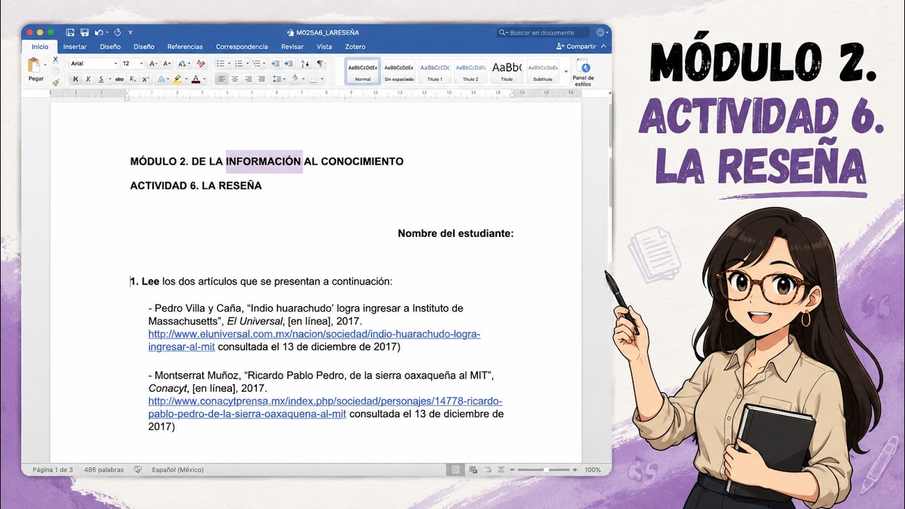Image resolution: width=905 pixels, height=509 pixels.
Task: Open the Arial font name dropdown
Action: [116, 63]
